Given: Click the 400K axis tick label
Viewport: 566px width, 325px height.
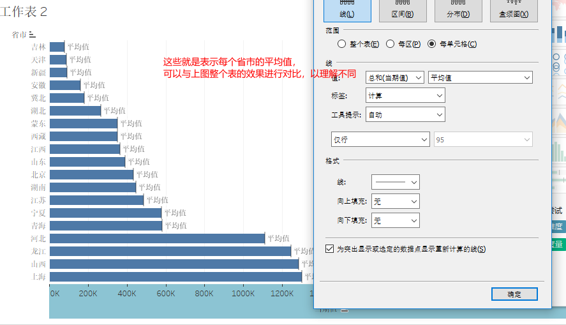Looking at the screenshot, I should [127, 294].
